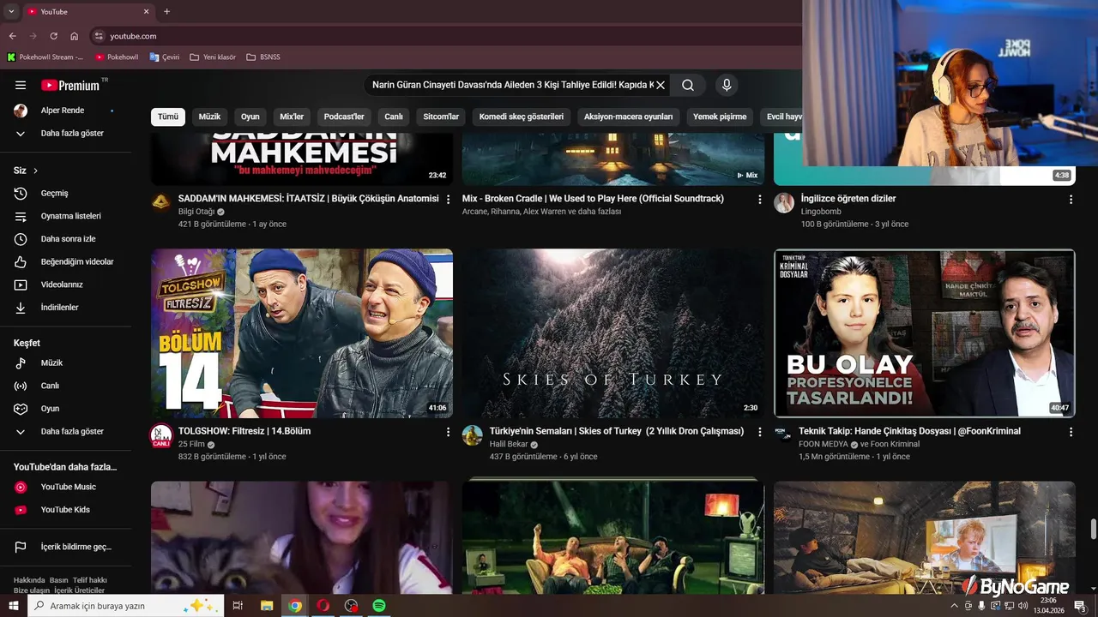Select Aksiyon-macera oyunları chip
Screen dimensions: 1098x617
coord(629,117)
